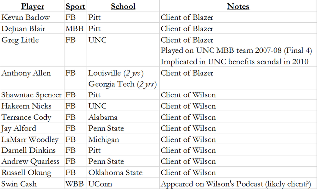317x189 pixels.
Task: Click the Sport column header
Action: pyautogui.click(x=75, y=6)
